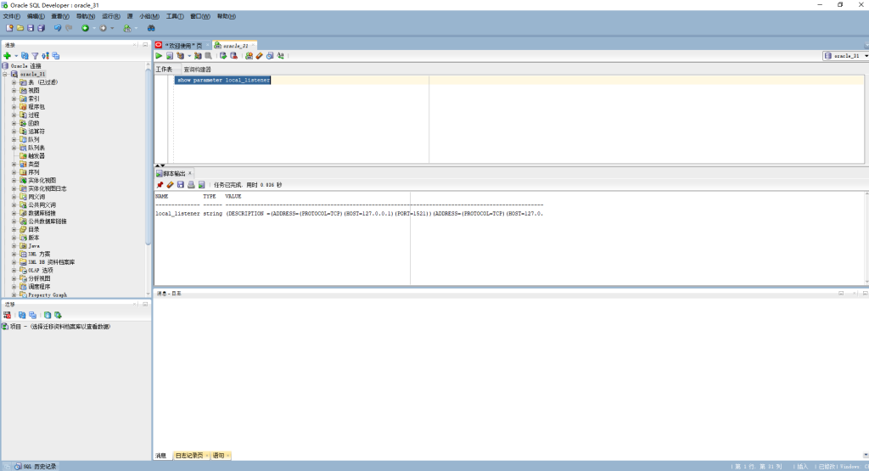869x471 pixels.
Task: Open the 工具(T) menu
Action: [x=175, y=16]
